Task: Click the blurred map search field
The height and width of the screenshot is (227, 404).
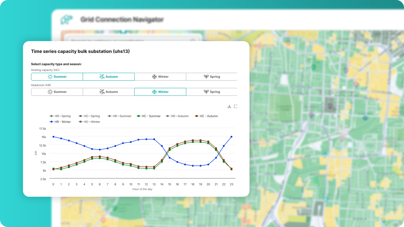Action: coord(133,39)
